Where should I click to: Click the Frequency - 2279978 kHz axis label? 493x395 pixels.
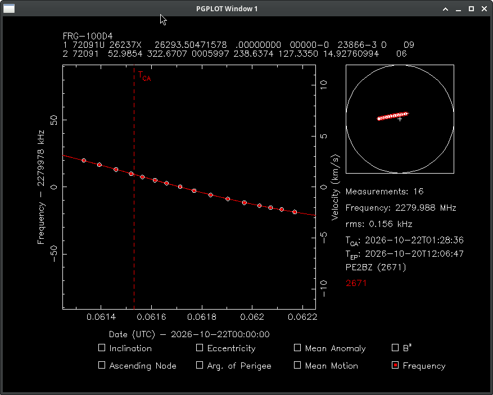click(41, 187)
